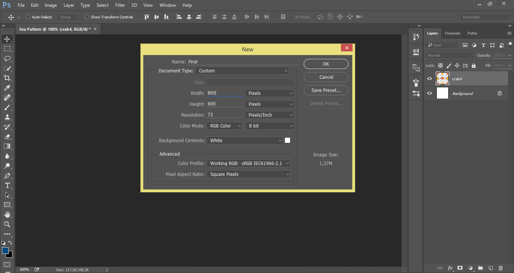Confirm the new document with OK

click(x=325, y=64)
